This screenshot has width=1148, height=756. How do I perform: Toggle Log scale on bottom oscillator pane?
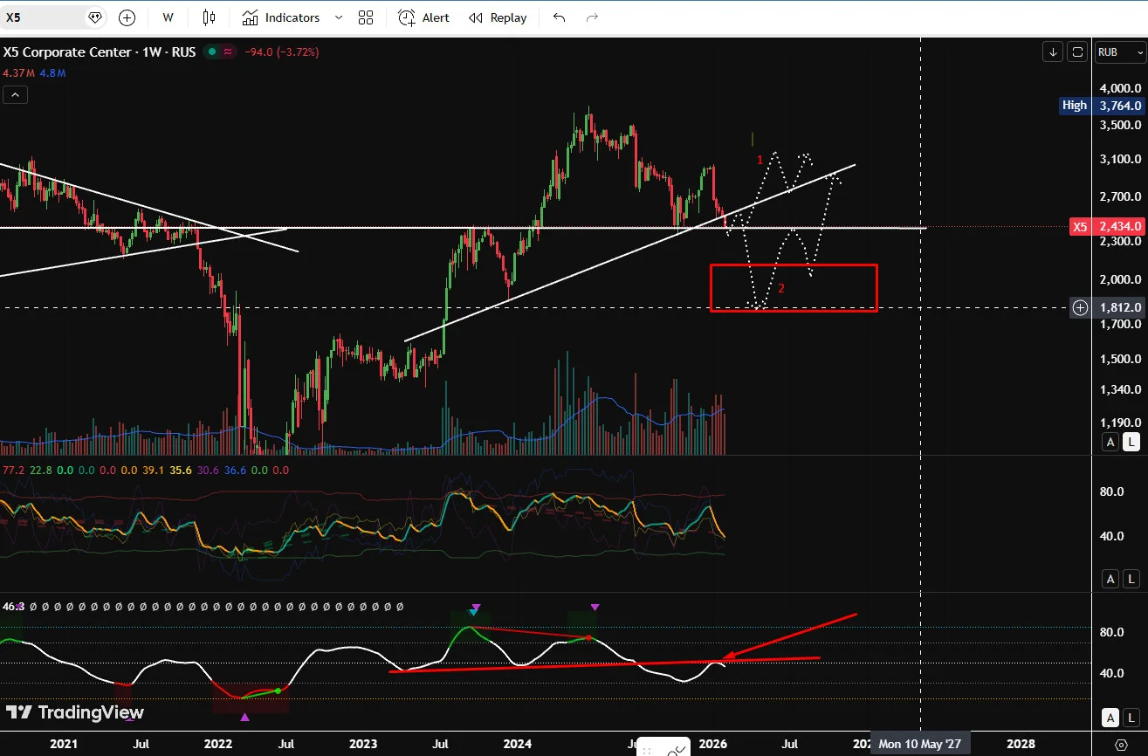coord(1131,718)
